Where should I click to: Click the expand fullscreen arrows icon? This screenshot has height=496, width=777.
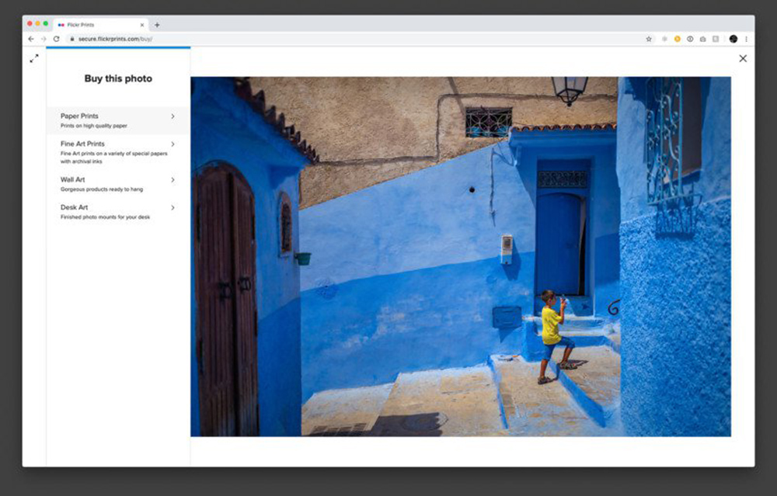34,59
